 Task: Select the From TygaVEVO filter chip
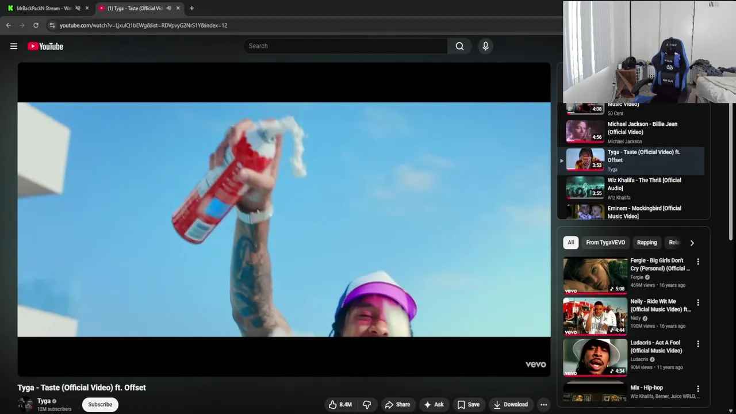[x=605, y=243]
